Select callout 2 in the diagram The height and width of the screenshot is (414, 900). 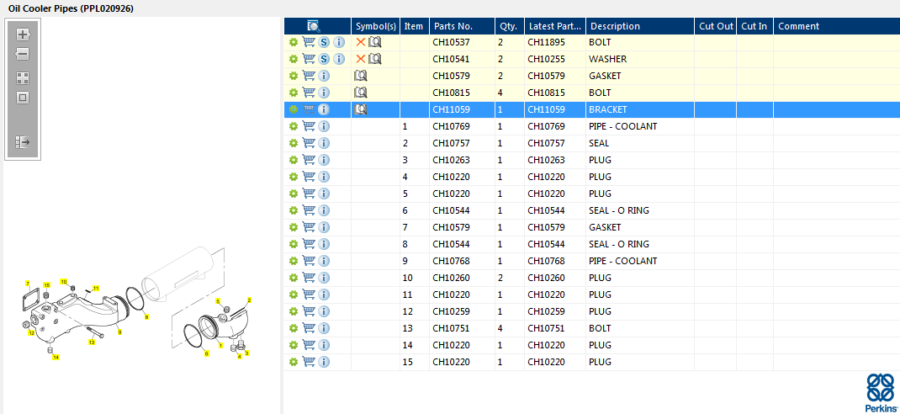[249, 300]
